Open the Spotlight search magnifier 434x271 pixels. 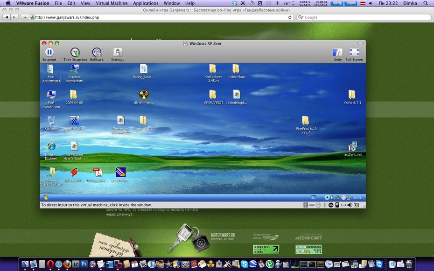click(x=426, y=3)
